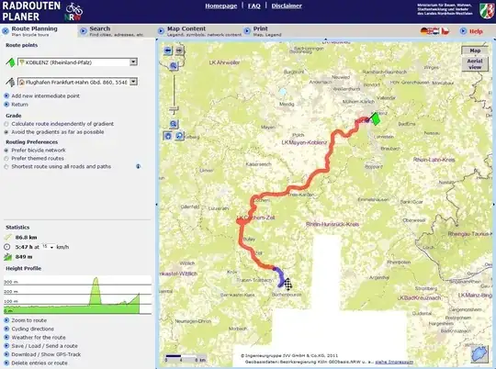Switch map to Aerial view

coord(475,64)
